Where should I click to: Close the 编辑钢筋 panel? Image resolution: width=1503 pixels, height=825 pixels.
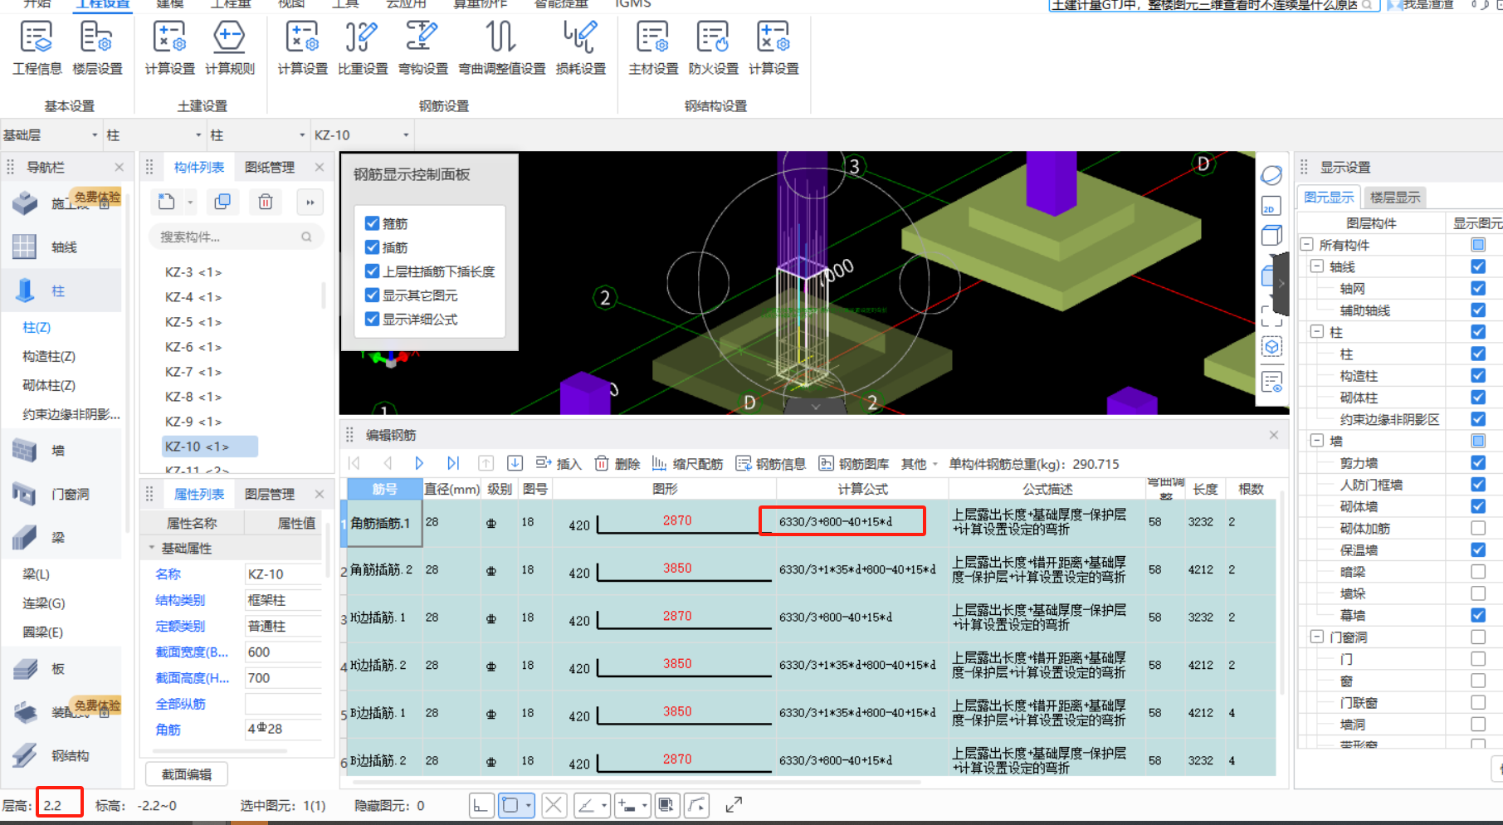(1274, 435)
